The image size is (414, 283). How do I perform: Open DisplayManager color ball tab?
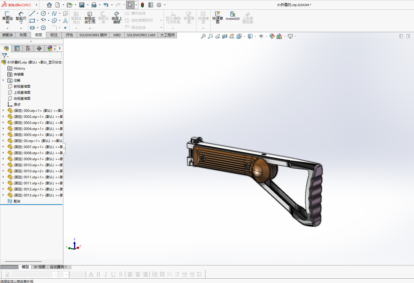(50, 48)
